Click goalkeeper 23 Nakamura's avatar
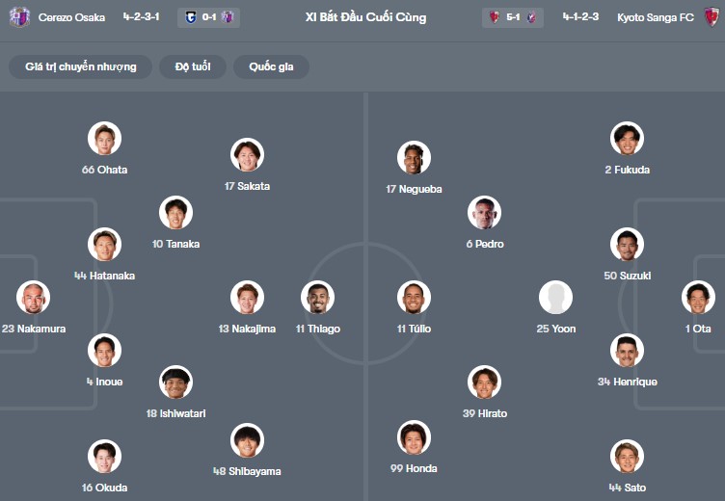The width and height of the screenshot is (725, 501). (33, 298)
